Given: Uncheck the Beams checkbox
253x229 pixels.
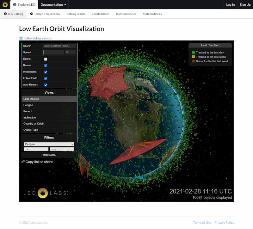Looking at the screenshot, I should [x=46, y=65].
